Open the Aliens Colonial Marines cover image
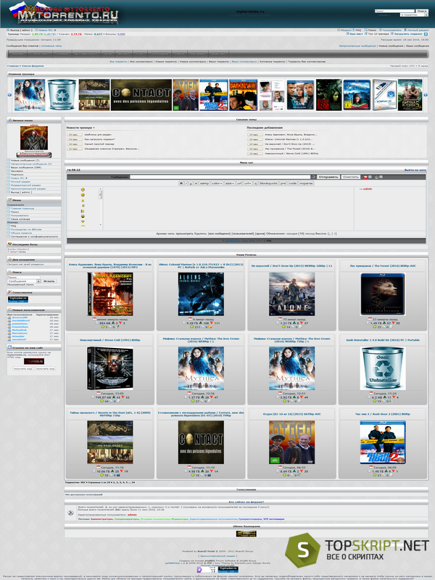This screenshot has width=435, height=580. 201,294
